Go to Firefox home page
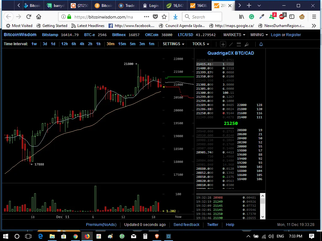Viewport: 322px width, 241px height. pos(39,17)
